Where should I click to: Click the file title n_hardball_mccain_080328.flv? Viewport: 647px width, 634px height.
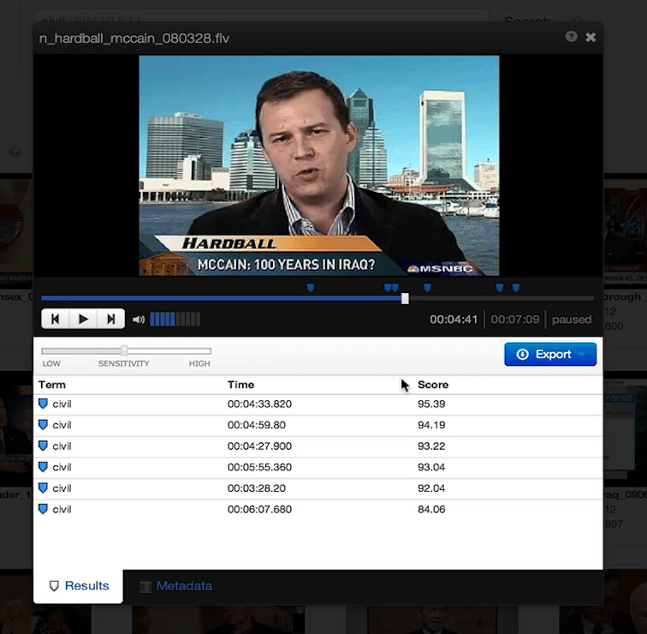point(134,39)
